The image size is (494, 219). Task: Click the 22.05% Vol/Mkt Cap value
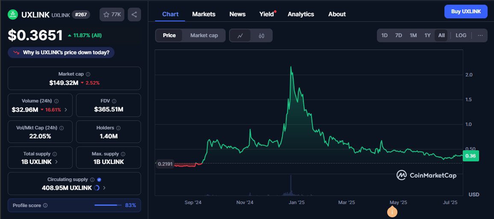(x=40, y=137)
